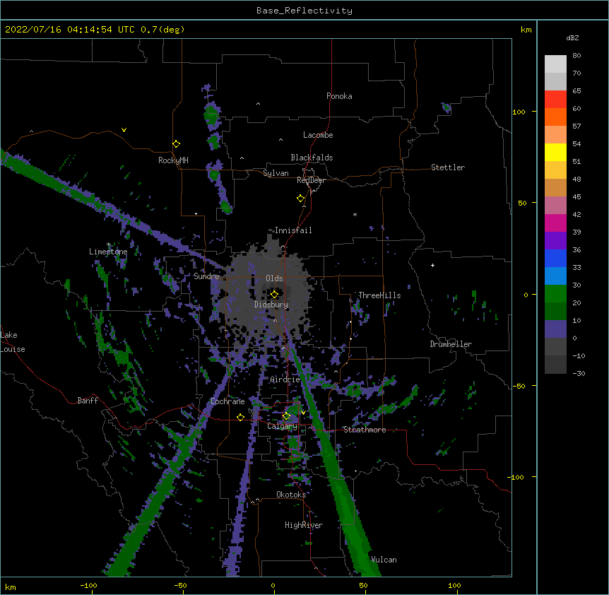The height and width of the screenshot is (595, 609).
Task: Click the Blackfalds city label
Action: point(312,158)
